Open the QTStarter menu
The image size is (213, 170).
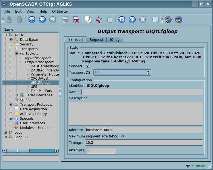tap(60, 11)
